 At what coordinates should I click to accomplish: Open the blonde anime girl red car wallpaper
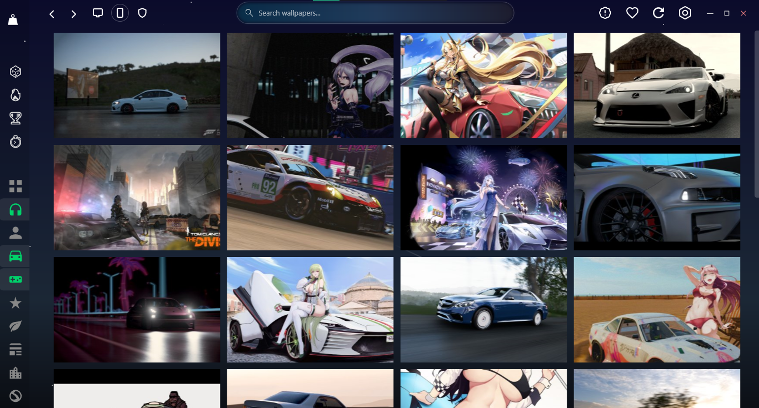coord(483,85)
